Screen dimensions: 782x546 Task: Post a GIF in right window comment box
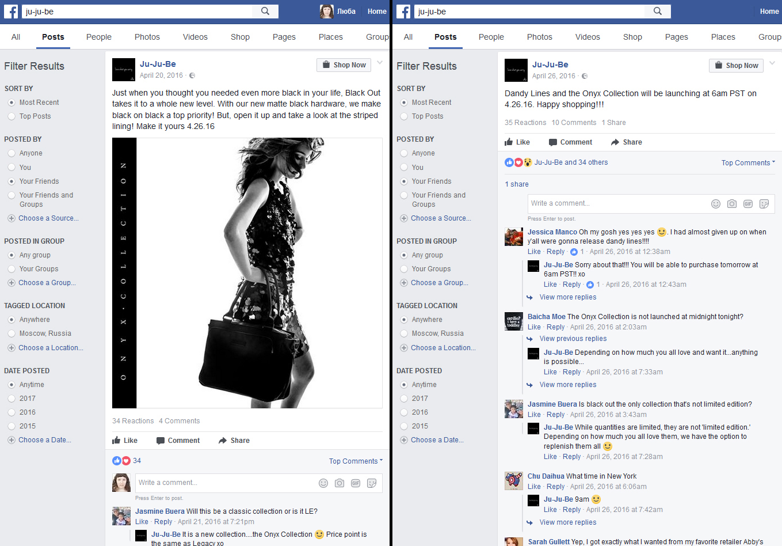point(748,204)
